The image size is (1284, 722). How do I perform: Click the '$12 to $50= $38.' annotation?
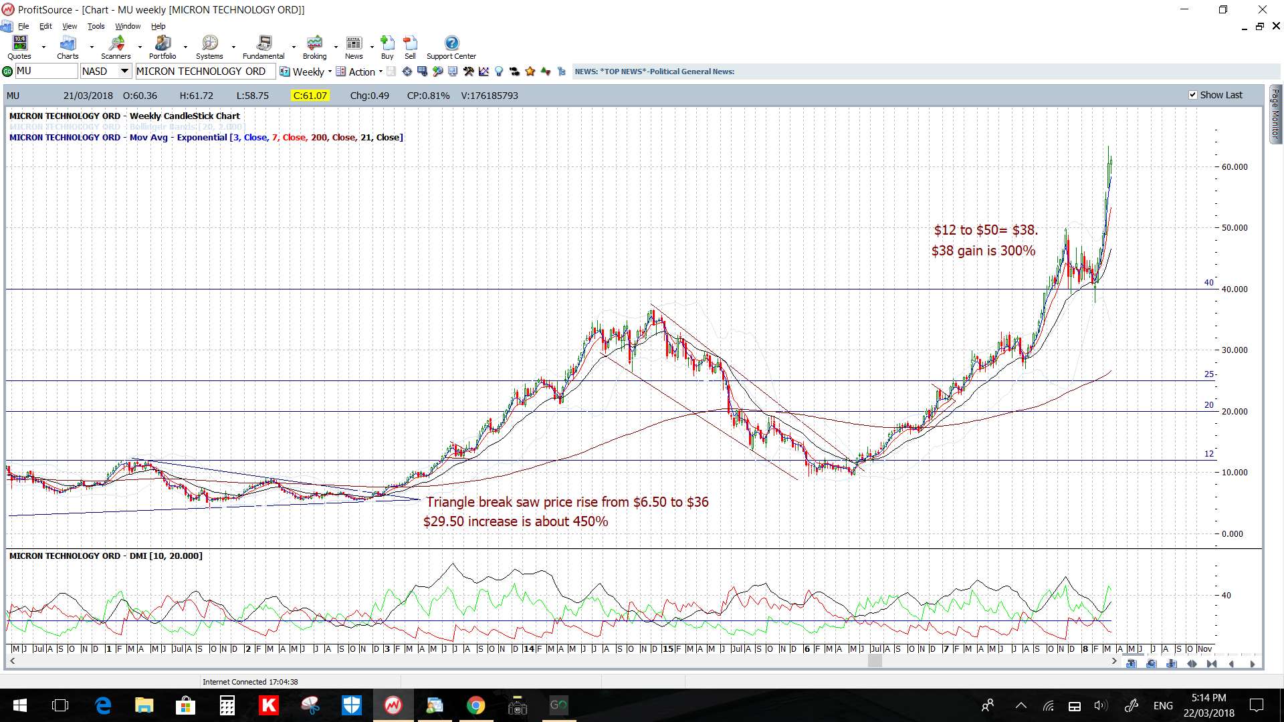986,230
